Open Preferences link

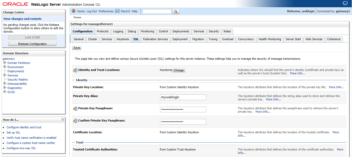[106, 11]
